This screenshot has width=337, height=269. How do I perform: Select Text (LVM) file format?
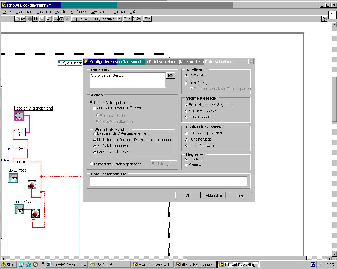[195, 75]
